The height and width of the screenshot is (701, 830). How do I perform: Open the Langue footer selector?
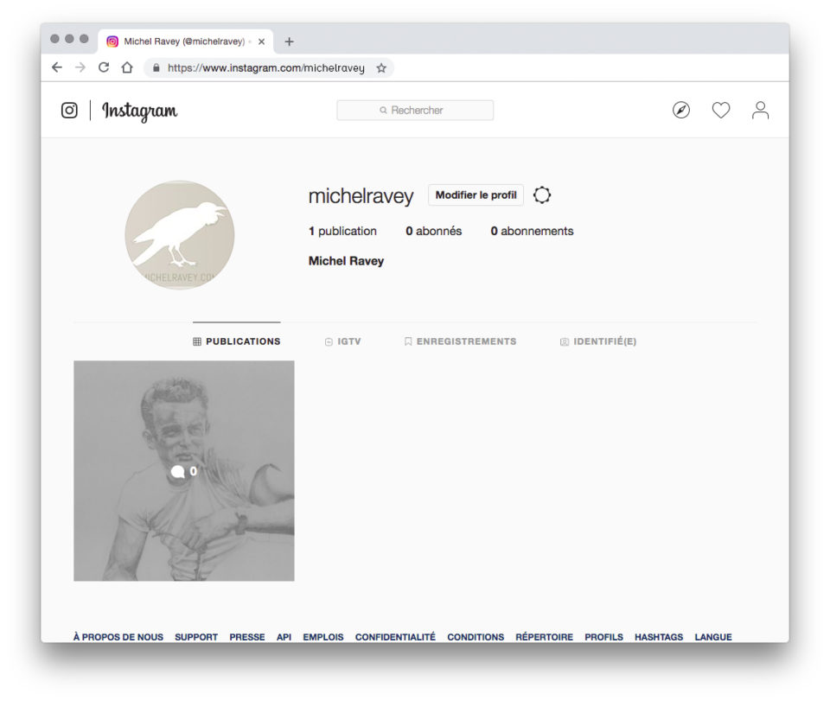tap(713, 637)
